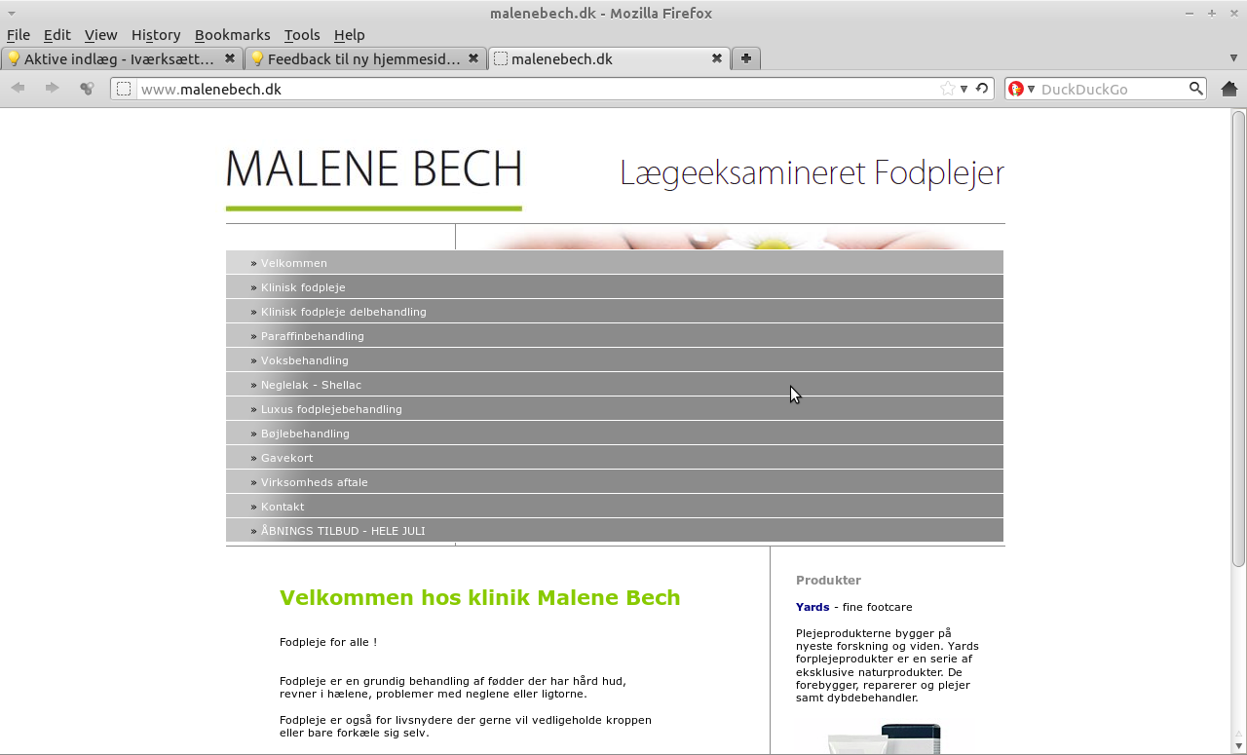Click the DuckDuckGo search field
The image size is (1247, 755).
click(x=1111, y=89)
